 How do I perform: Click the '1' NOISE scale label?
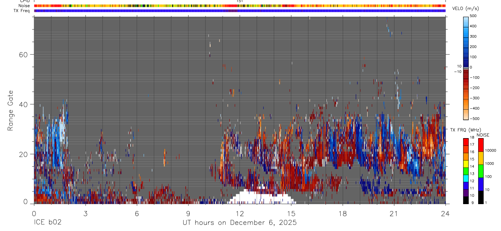pyautogui.click(x=487, y=203)
